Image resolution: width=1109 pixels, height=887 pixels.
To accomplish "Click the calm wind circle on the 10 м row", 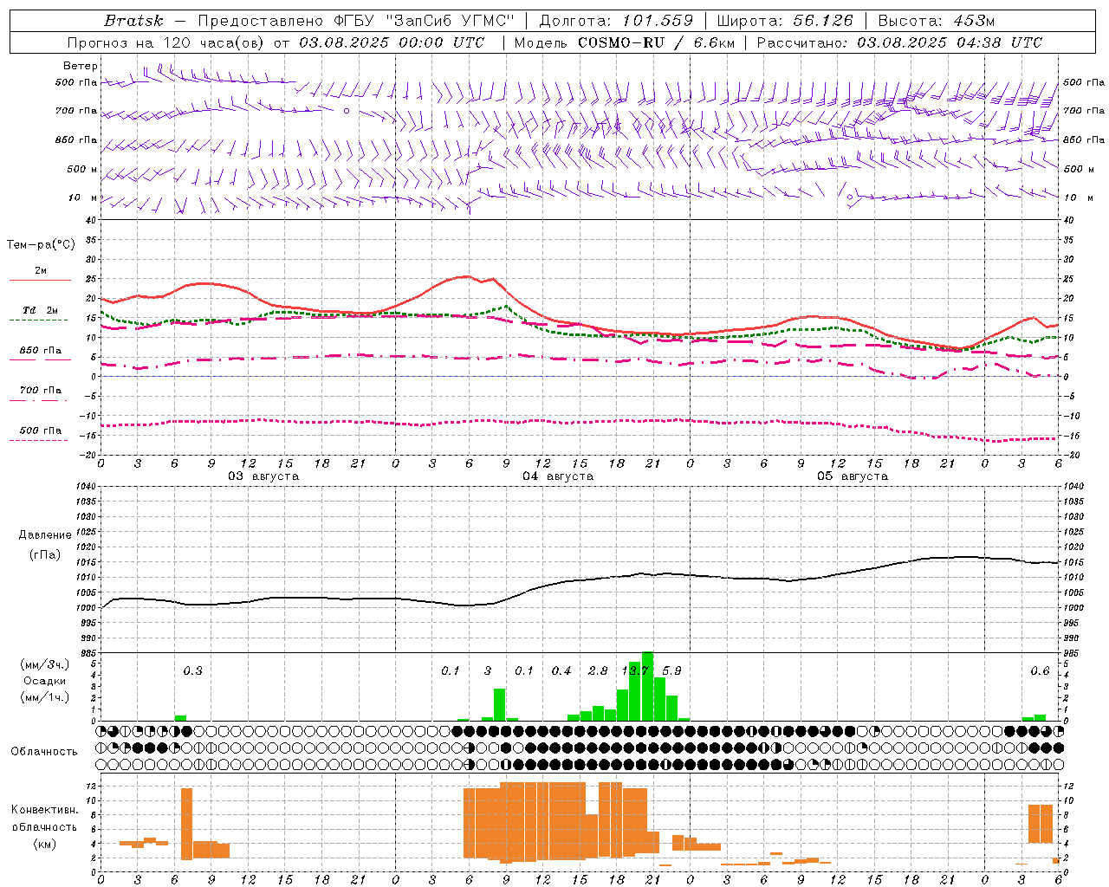I will click(850, 197).
